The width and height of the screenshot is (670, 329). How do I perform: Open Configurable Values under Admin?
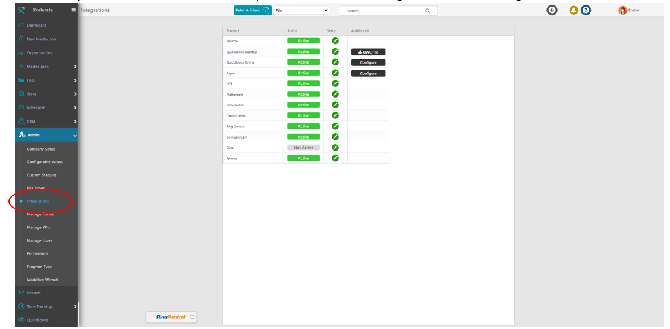pyautogui.click(x=45, y=162)
